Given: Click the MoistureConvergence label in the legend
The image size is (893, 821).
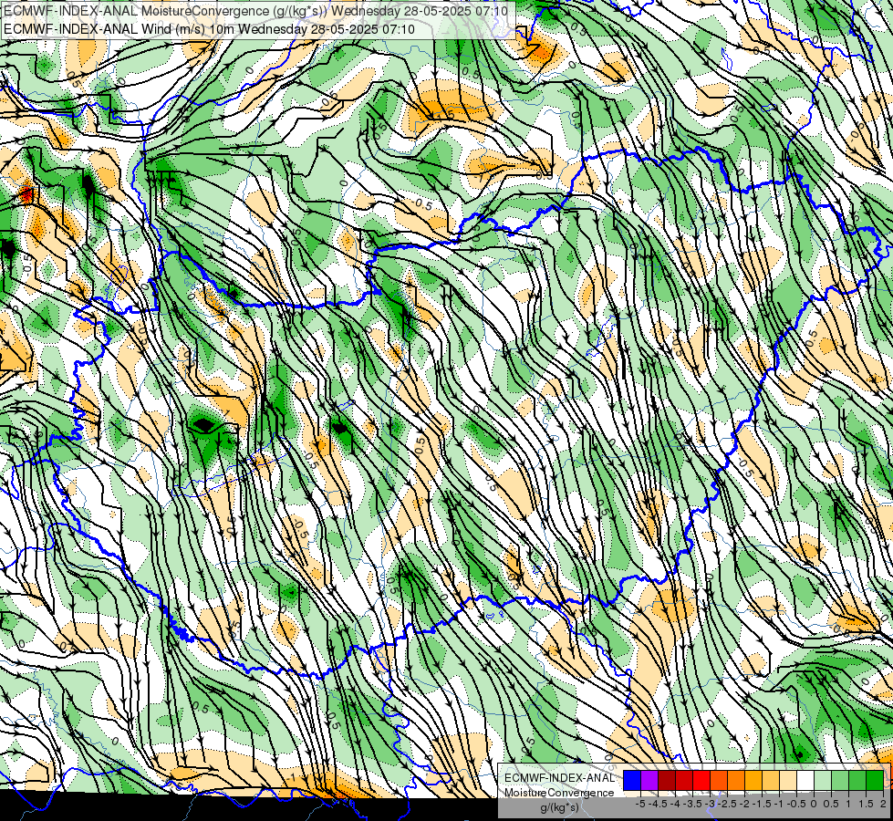Looking at the screenshot, I should pos(559,793).
